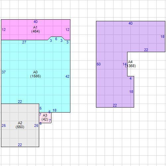Select the A3 (42) area label
Screen dimensions: 166x166
tap(45, 117)
